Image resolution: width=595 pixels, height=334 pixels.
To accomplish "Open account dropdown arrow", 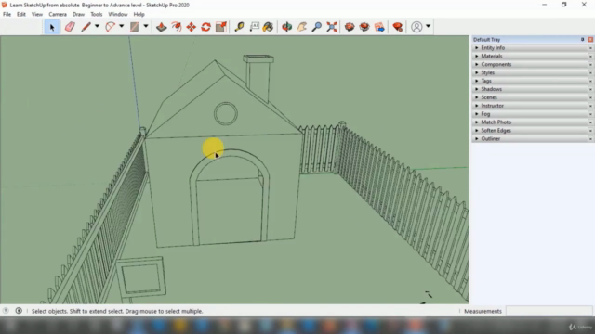I will pos(428,27).
